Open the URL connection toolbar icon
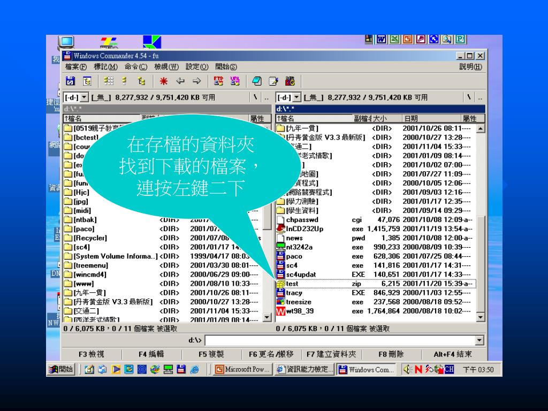Viewport: 548px width, 411px height. (x=235, y=81)
